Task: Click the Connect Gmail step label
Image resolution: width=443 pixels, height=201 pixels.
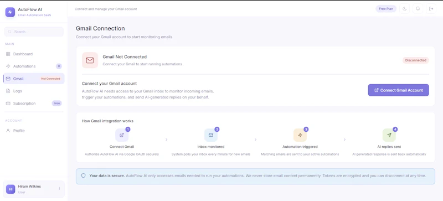Action: 122,147
